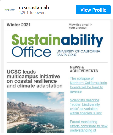This screenshot has width=113, height=135.
Task: Click the blue Office word in the banner logo
Action: pos(31,52)
